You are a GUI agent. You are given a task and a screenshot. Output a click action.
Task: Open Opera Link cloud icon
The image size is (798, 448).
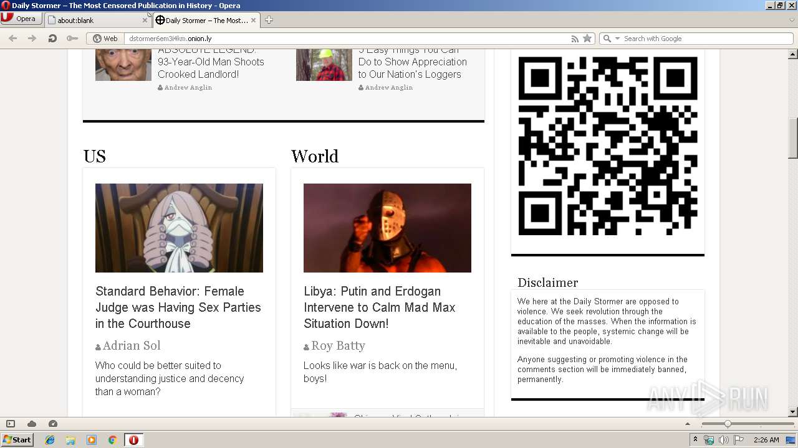pos(32,424)
